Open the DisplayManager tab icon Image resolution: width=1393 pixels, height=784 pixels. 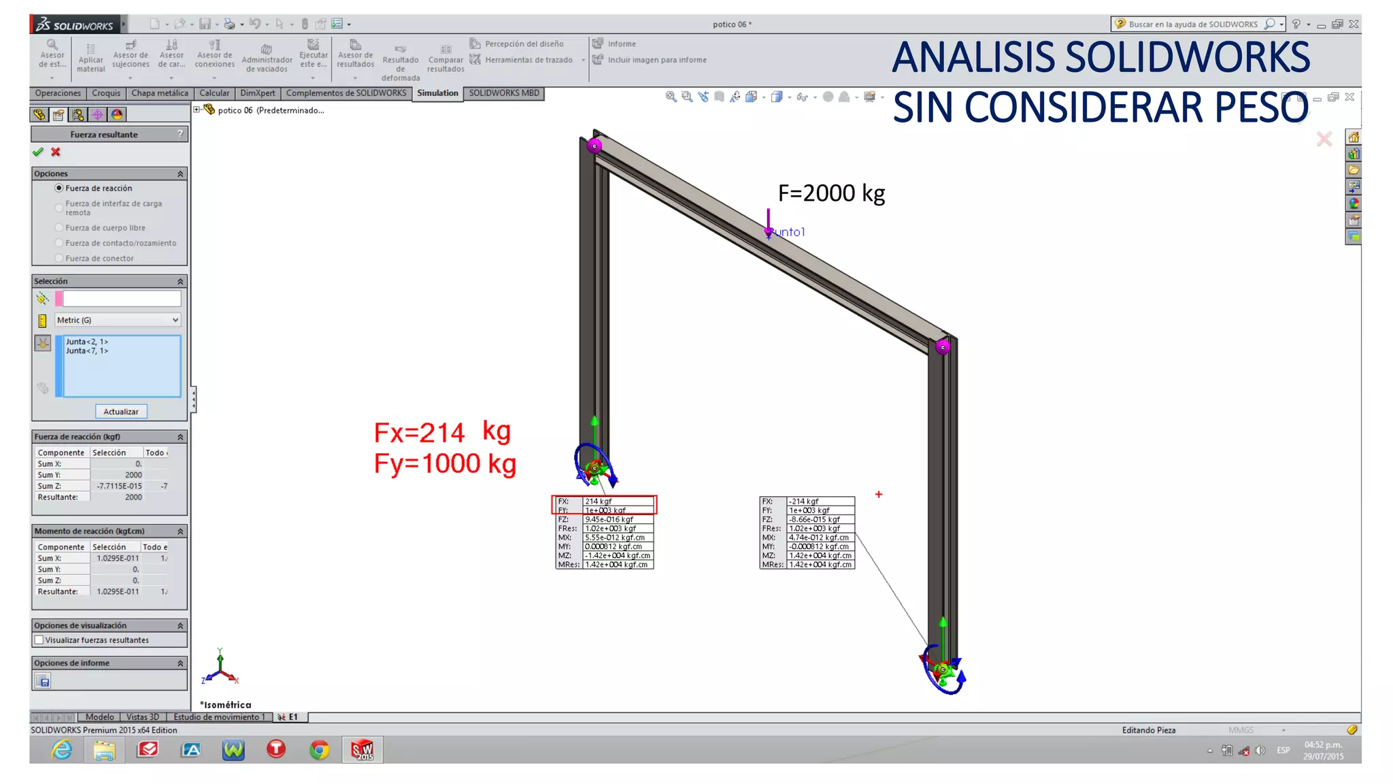[117, 114]
